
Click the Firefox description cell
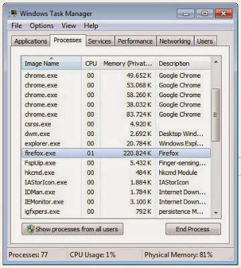click(169, 153)
